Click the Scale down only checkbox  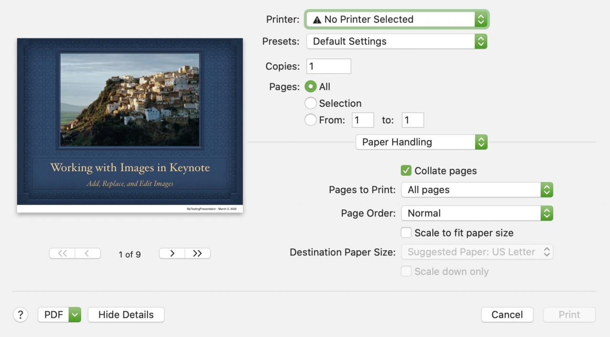click(406, 271)
